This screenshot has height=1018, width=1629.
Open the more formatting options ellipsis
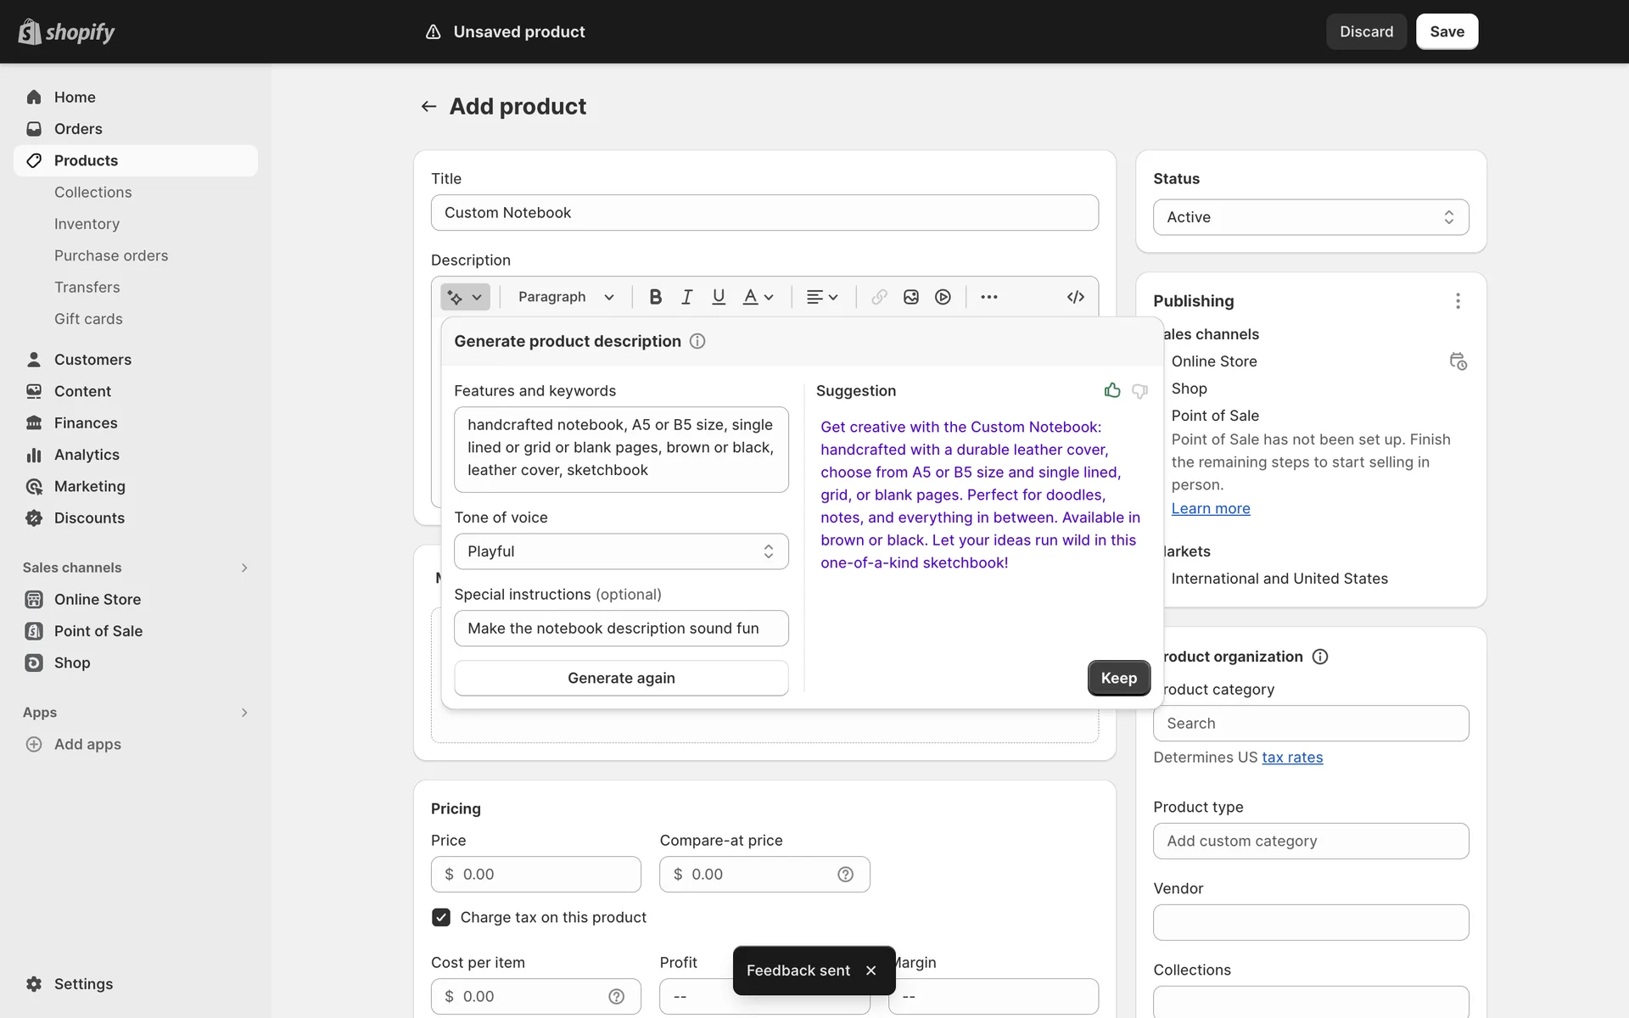[x=989, y=297]
